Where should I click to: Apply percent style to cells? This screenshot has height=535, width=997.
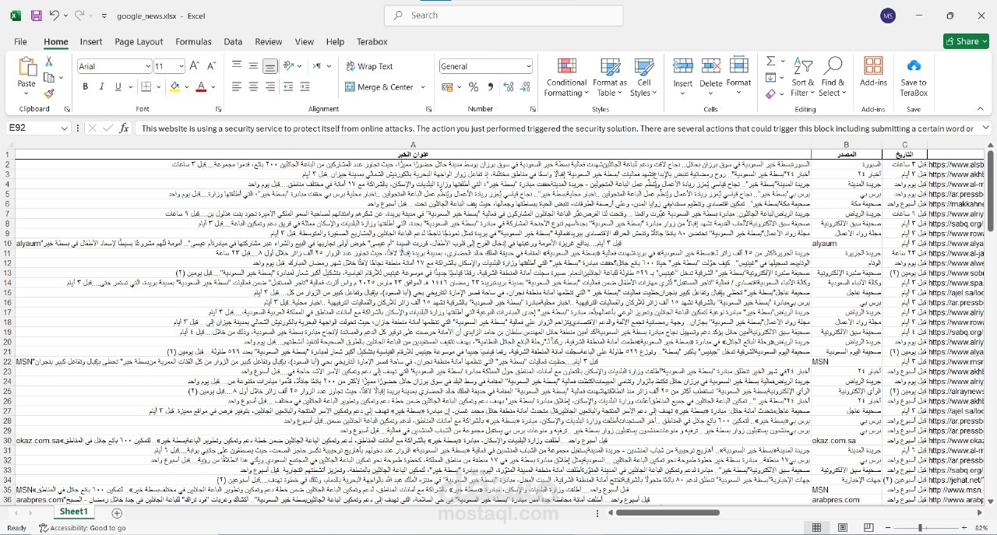click(473, 87)
